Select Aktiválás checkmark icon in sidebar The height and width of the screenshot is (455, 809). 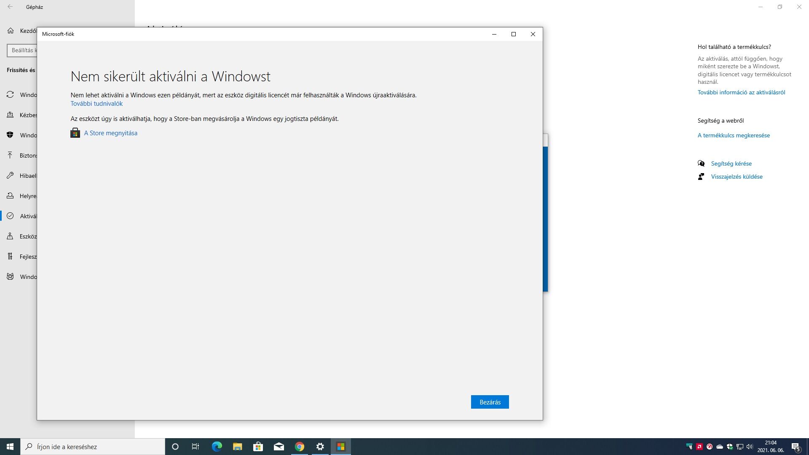(10, 216)
